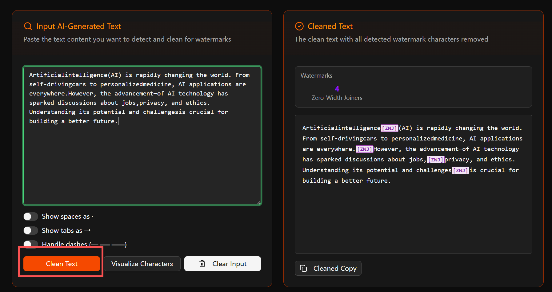Click the trash can icon in Clear Input

click(x=202, y=264)
